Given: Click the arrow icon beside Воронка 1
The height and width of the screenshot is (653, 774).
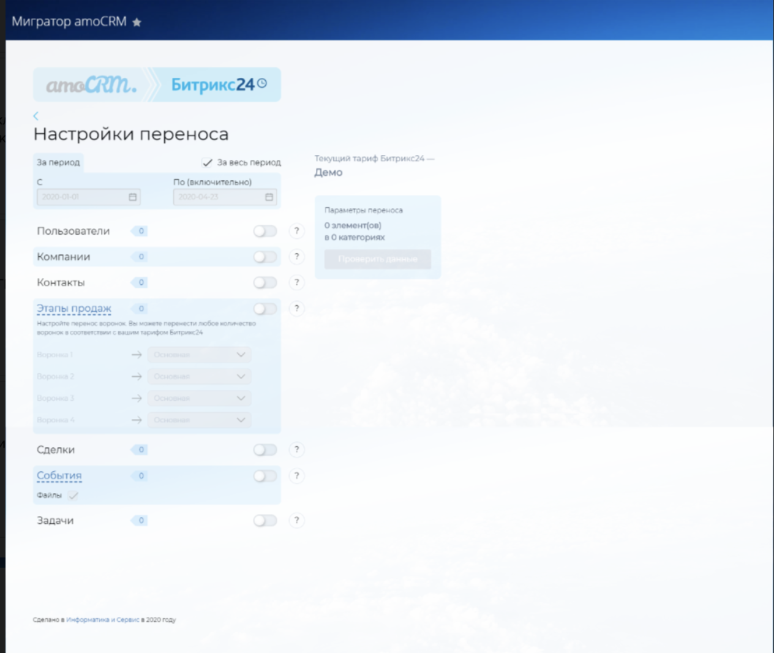Looking at the screenshot, I should coord(137,355).
